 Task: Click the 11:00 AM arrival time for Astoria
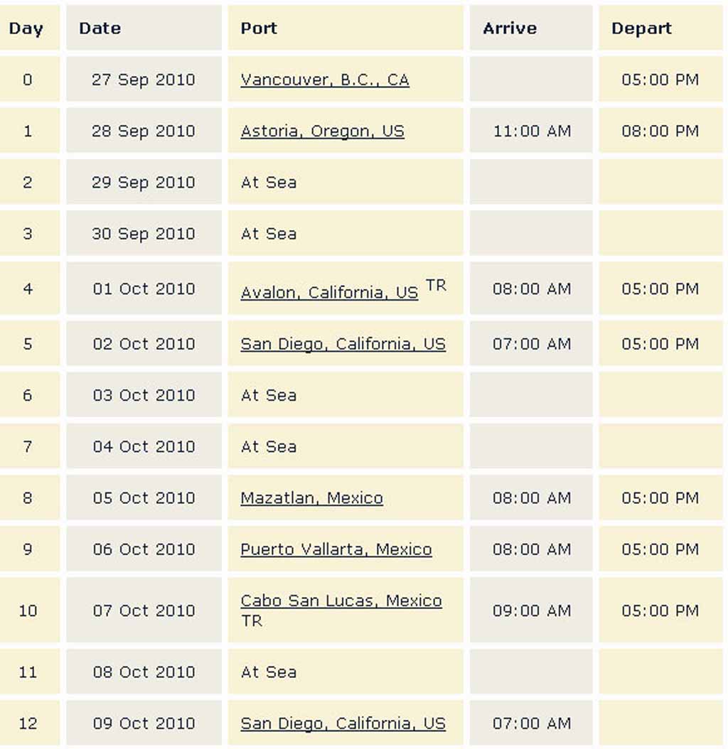531,131
